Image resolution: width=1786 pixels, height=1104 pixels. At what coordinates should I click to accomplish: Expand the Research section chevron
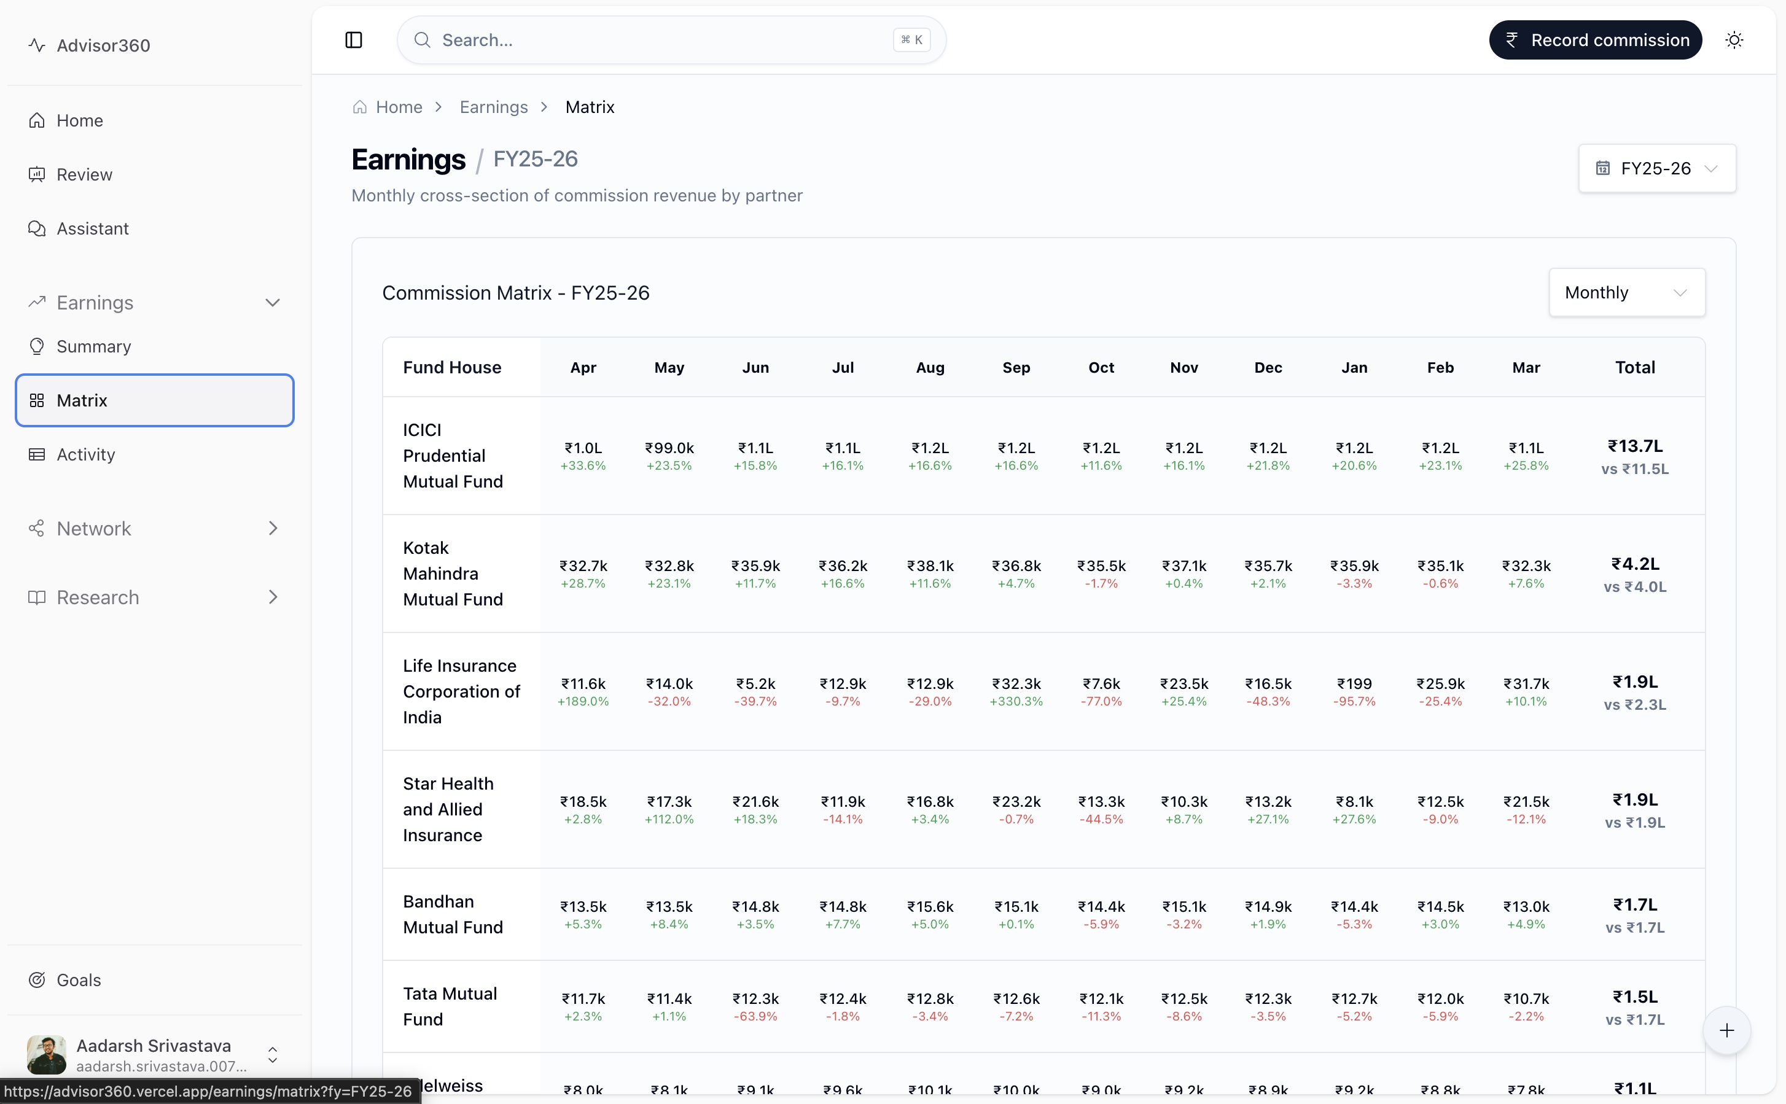[272, 597]
